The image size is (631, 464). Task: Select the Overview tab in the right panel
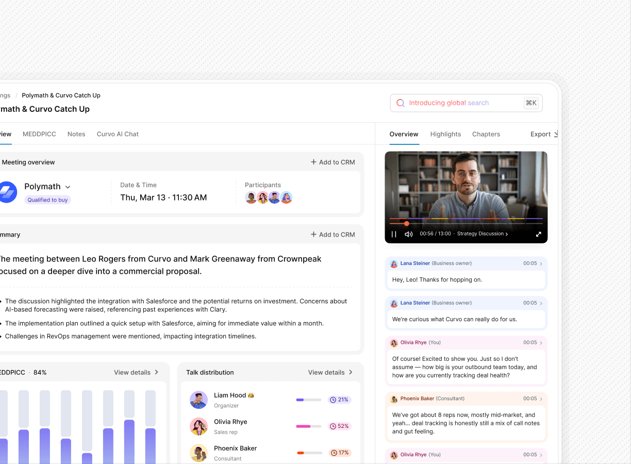click(x=404, y=134)
